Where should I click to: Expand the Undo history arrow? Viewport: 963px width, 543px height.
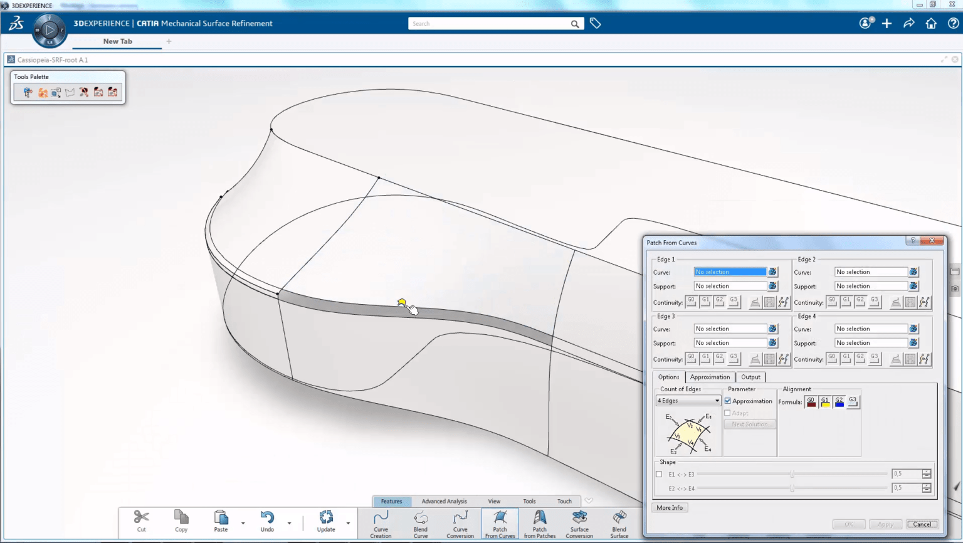289,523
